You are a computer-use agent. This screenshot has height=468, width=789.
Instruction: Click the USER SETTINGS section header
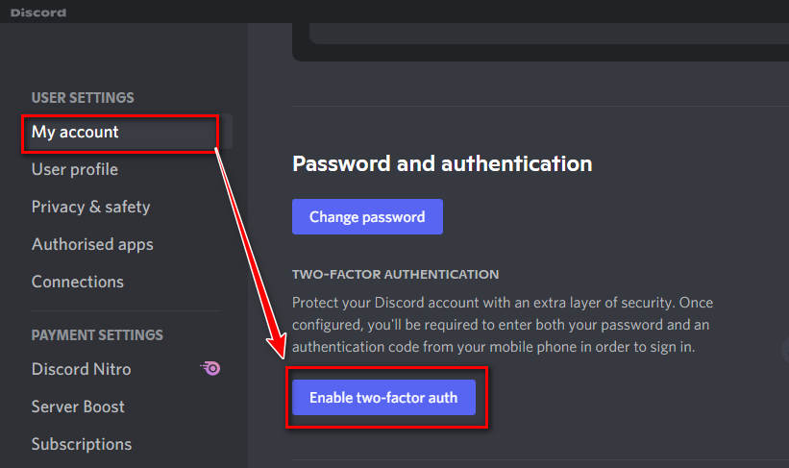tap(83, 98)
